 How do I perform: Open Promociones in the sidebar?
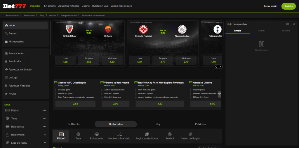coord(25,53)
